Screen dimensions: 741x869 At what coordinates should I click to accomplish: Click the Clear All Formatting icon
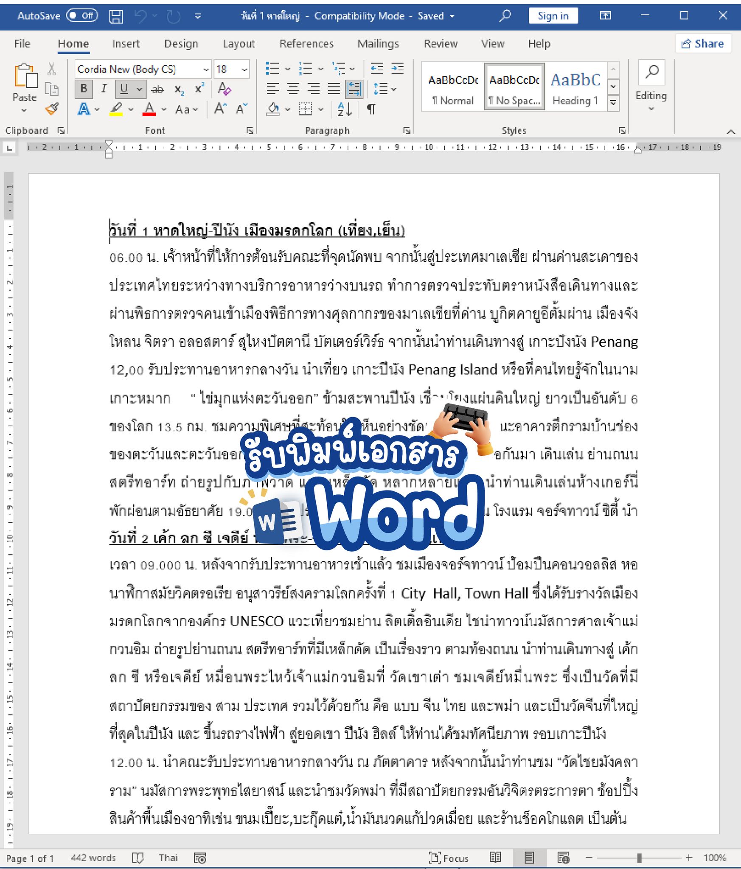pos(224,89)
